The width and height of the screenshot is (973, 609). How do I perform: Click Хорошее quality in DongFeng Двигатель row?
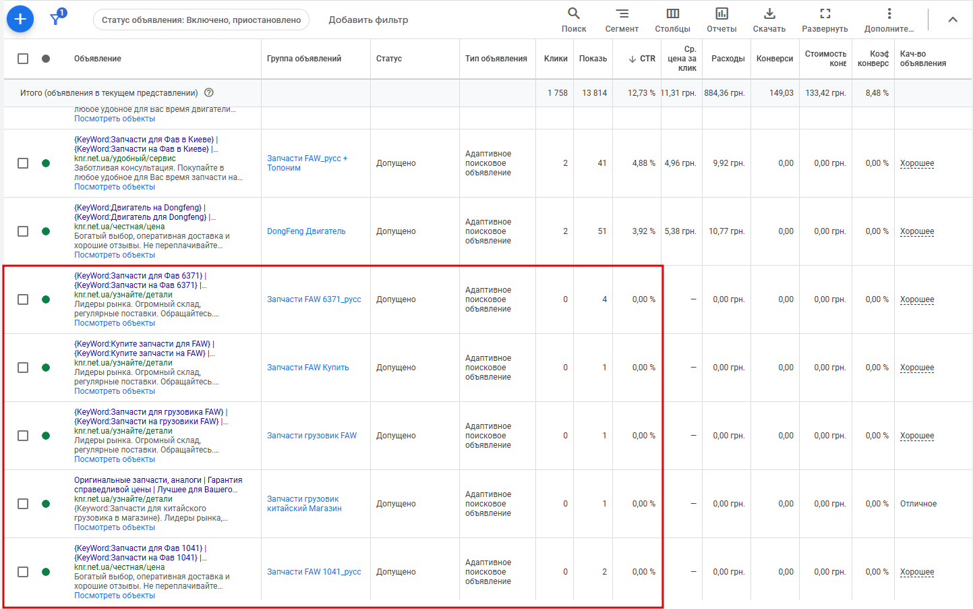917,231
